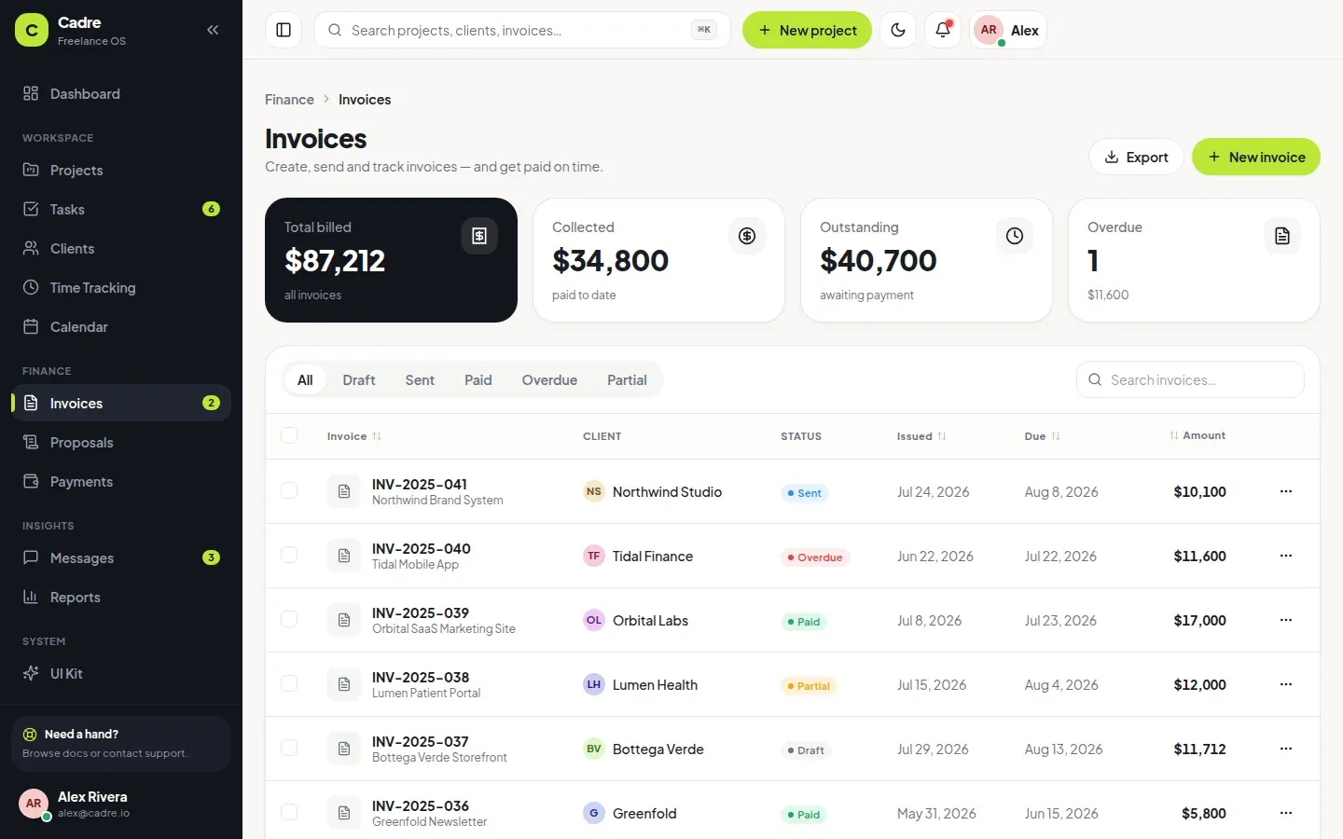Viewport: 1343px width, 839px height.
Task: Open the Proposals section
Action: (x=121, y=442)
